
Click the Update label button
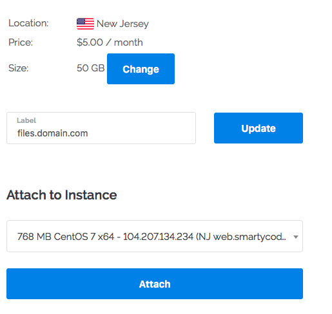pos(259,128)
